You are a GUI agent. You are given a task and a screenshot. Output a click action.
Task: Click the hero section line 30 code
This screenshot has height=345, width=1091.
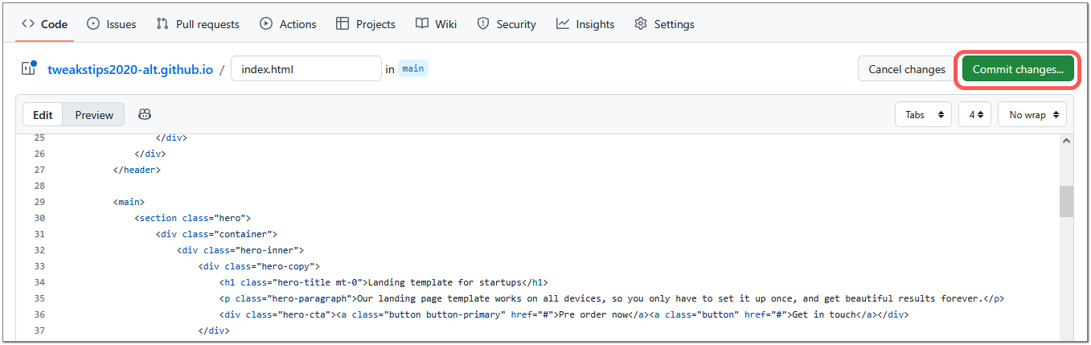click(193, 218)
